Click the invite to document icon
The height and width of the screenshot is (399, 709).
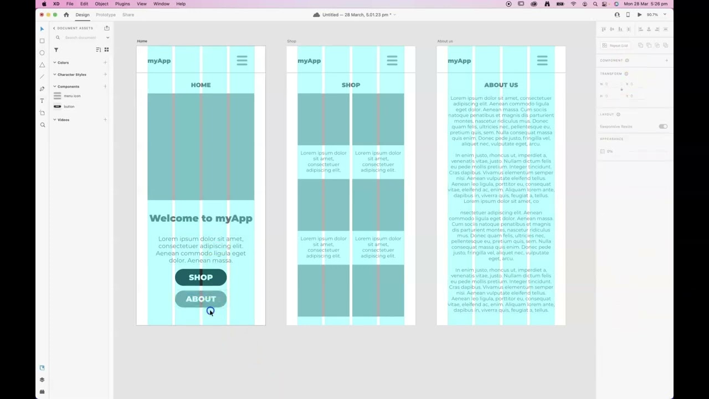pyautogui.click(x=617, y=15)
